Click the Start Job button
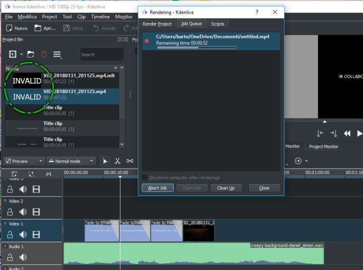Image resolution: width=363 pixels, height=270 pixels. click(192, 188)
